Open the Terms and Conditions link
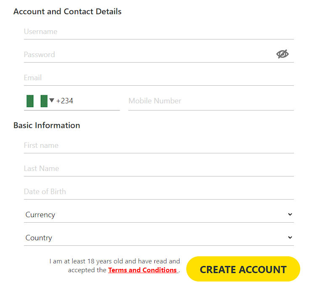 coord(143,270)
